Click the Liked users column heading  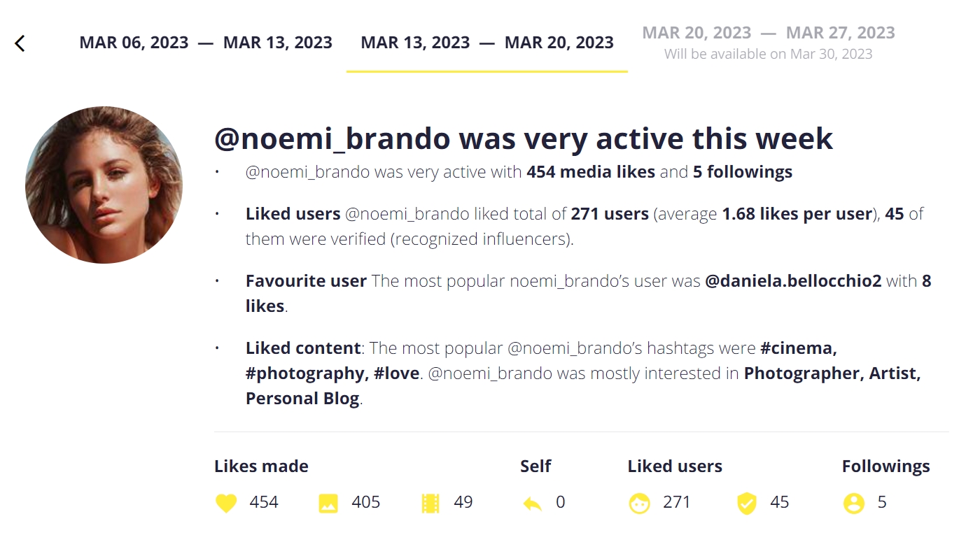pyautogui.click(x=674, y=466)
